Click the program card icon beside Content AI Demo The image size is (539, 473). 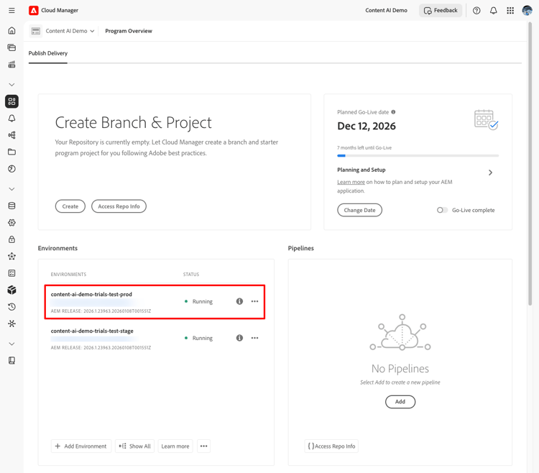[x=36, y=31]
